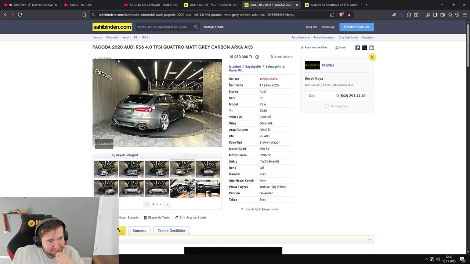Click Tüm ilanları seller link

(312, 85)
